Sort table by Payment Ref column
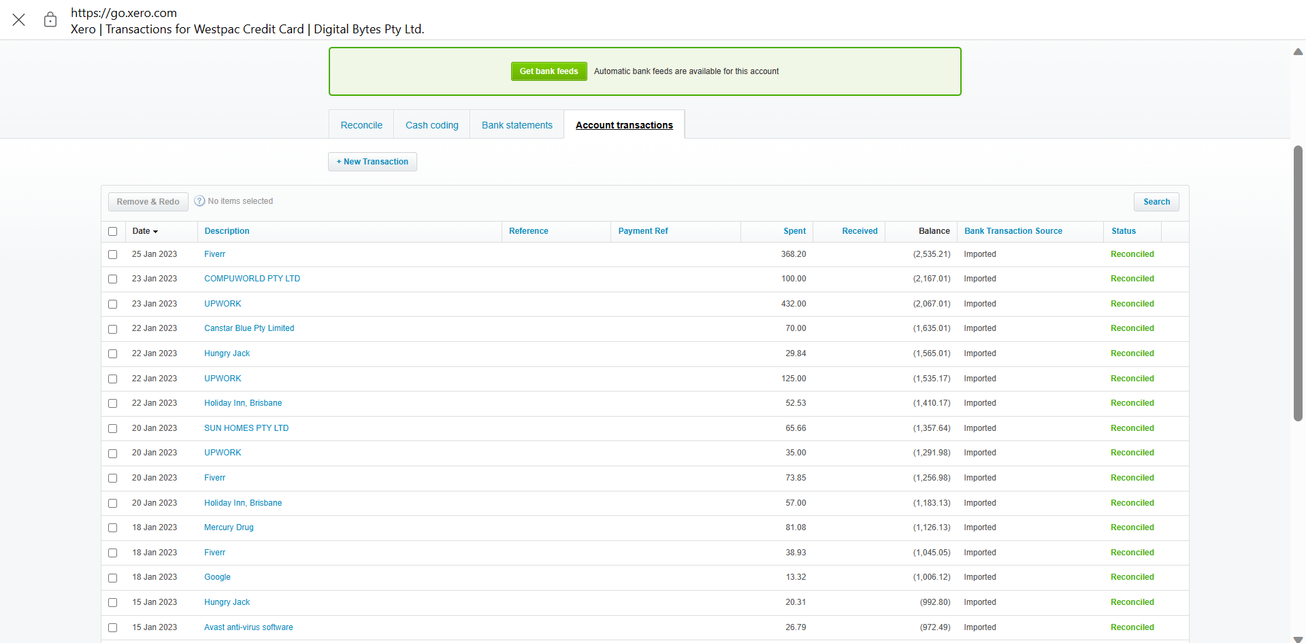The width and height of the screenshot is (1306, 643). (643, 231)
